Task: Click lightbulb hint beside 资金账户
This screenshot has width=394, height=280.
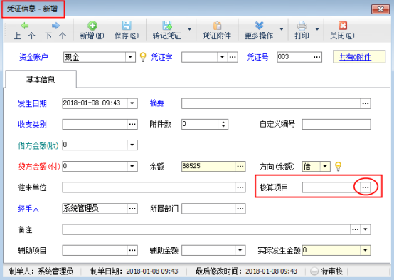Action: [143, 57]
